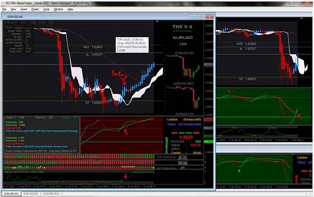Open the Insert menu
This screenshot has height=197, width=314.
click(x=24, y=9)
